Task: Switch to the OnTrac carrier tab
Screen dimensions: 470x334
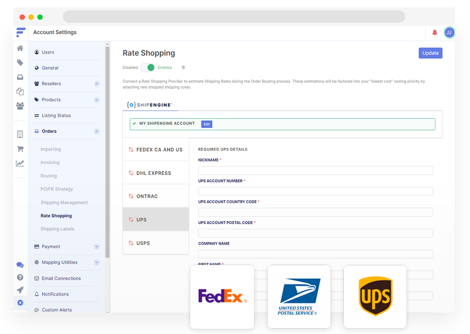Action: tap(156, 196)
